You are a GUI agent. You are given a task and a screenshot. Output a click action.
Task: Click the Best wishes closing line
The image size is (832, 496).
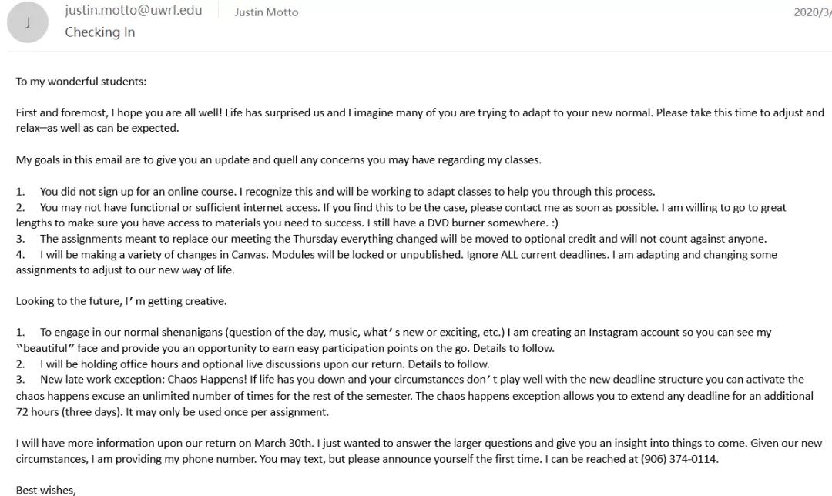pos(46,490)
